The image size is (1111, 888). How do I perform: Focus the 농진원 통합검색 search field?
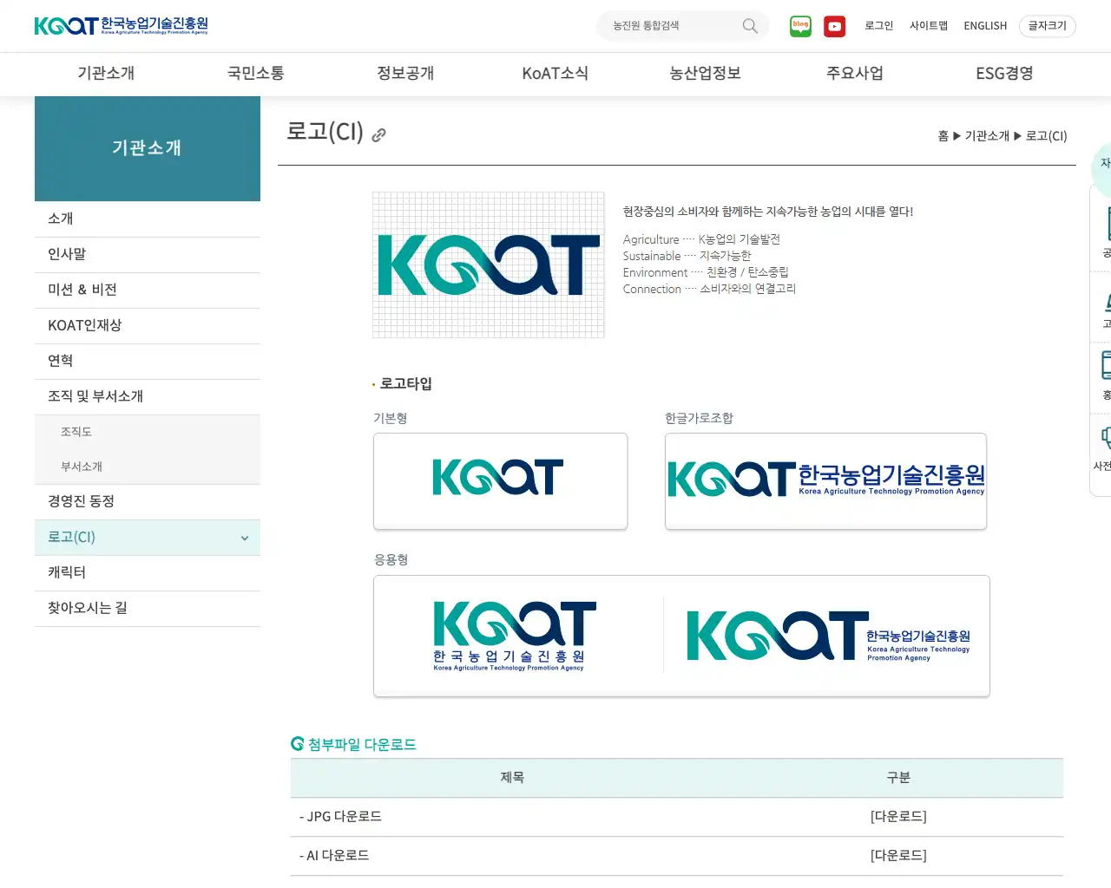pos(674,26)
